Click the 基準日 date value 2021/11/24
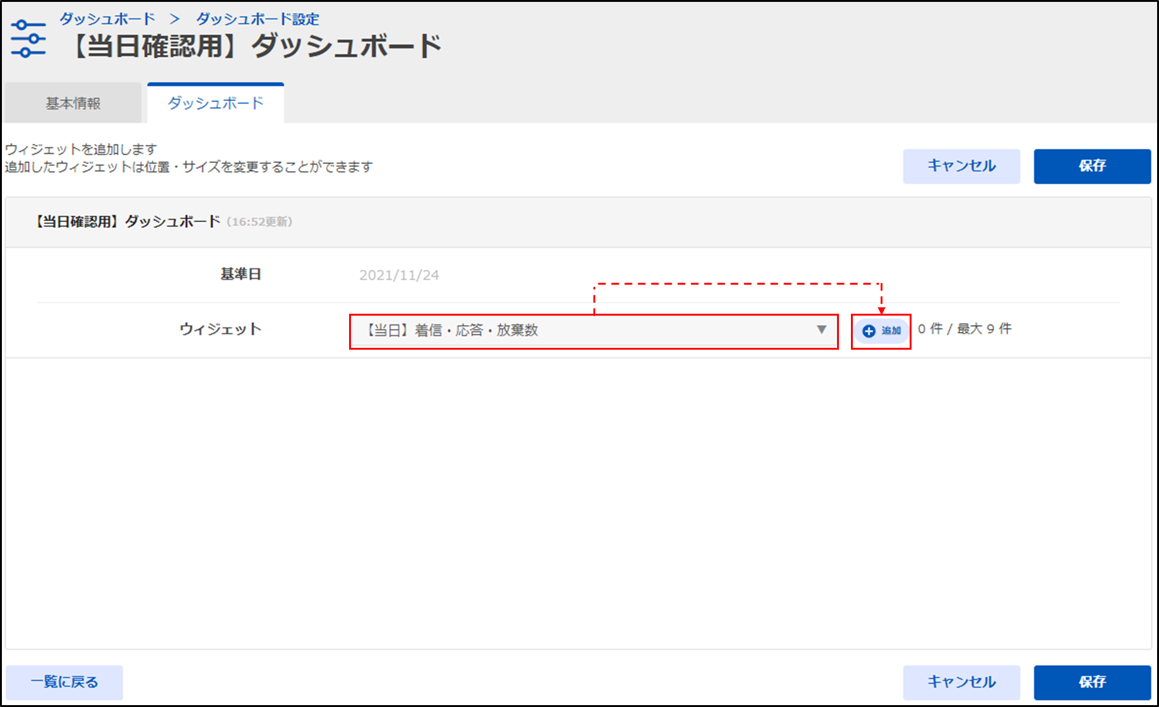 [x=399, y=275]
